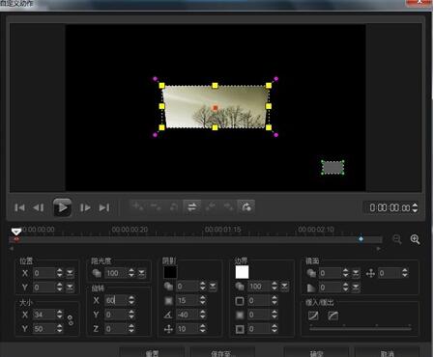Click the mirror fade gradient icon
This screenshot has height=357, width=434.
(311, 287)
